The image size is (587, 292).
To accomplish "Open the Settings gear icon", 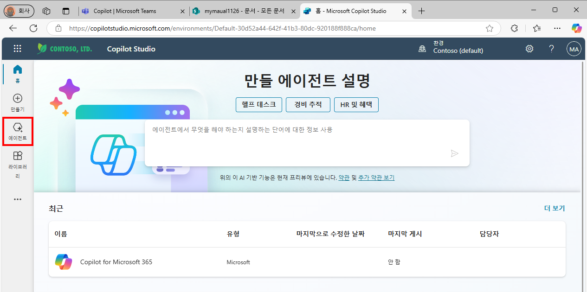I will (529, 49).
